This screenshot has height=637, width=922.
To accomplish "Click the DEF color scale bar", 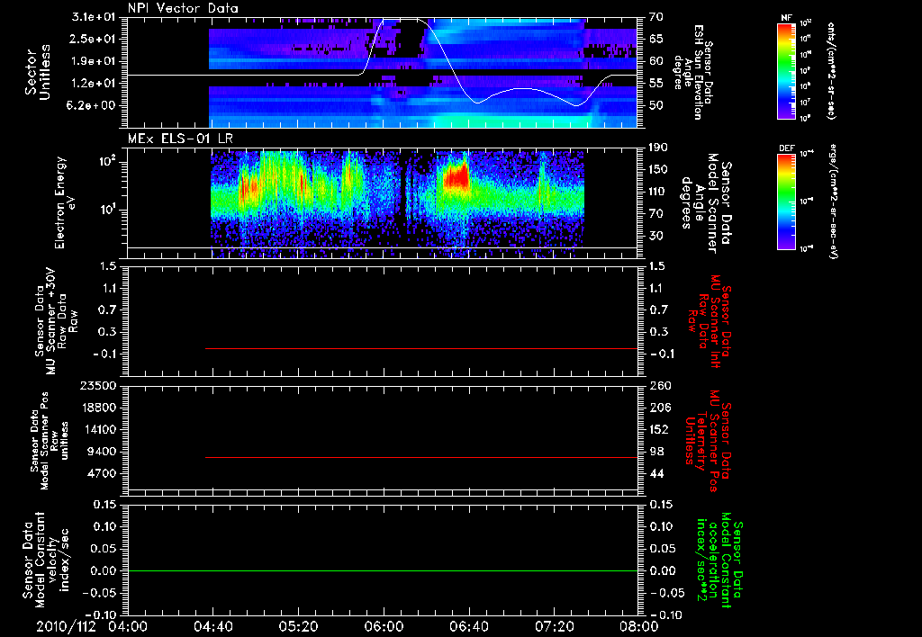I will [x=786, y=201].
